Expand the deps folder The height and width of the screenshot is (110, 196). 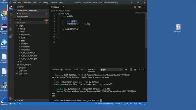tap(19, 41)
